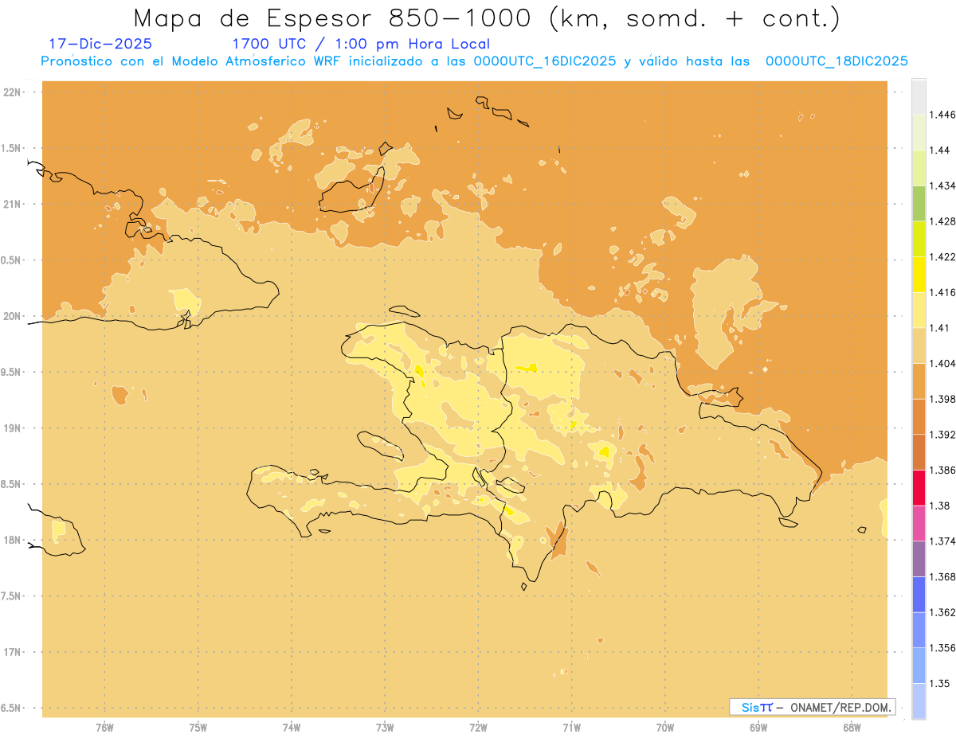The height and width of the screenshot is (738, 956).
Task: Click the pink color bar segment above 1.374
Action: tap(919, 522)
